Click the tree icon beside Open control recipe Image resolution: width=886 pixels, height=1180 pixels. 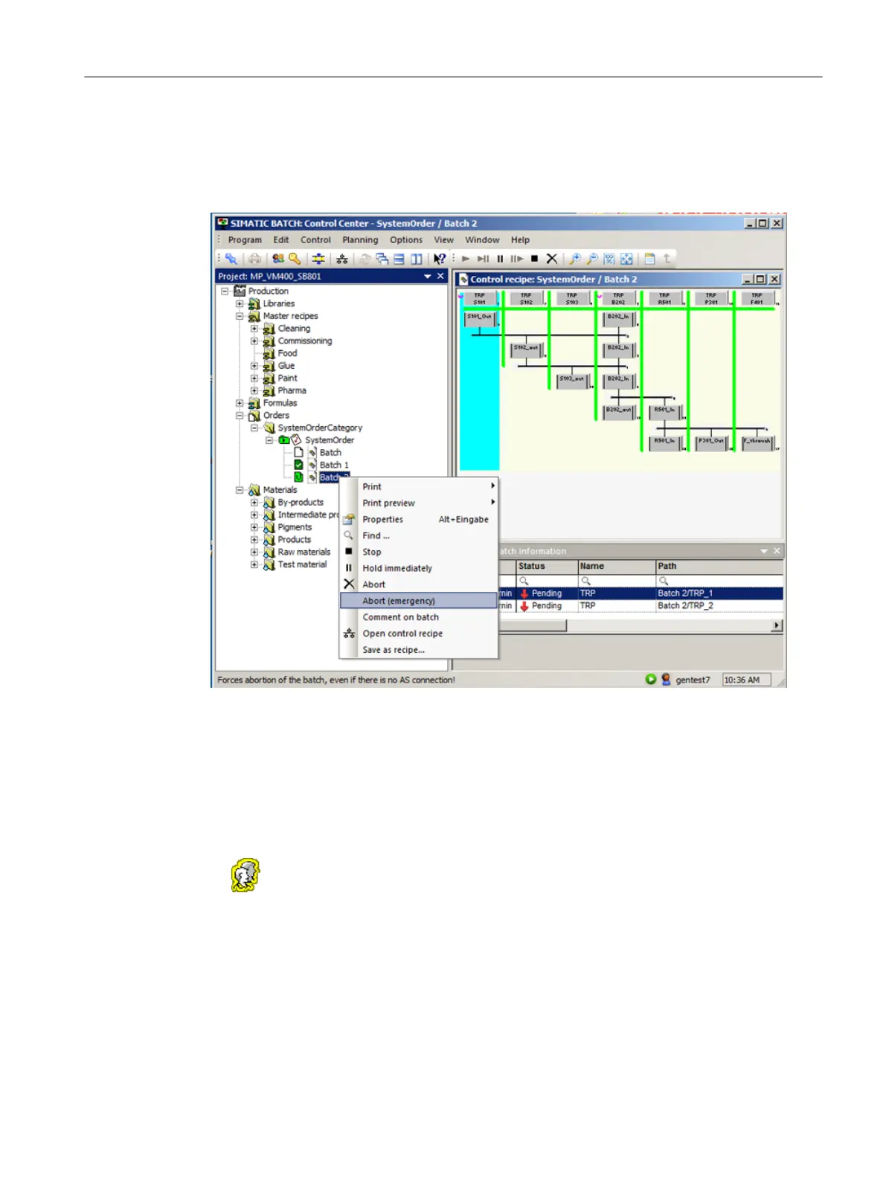click(x=349, y=633)
